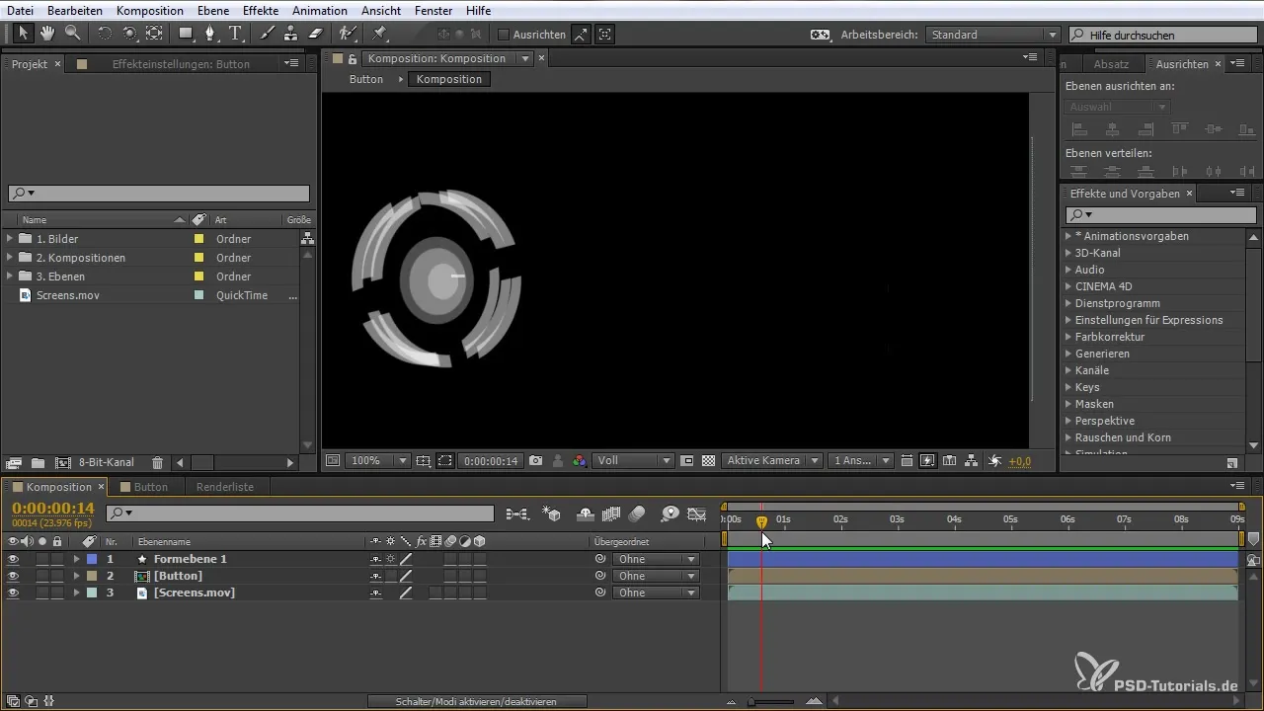Screen dimensions: 1264x711
Task: Open the composition flowchart icon in viewer
Action: tap(972, 461)
